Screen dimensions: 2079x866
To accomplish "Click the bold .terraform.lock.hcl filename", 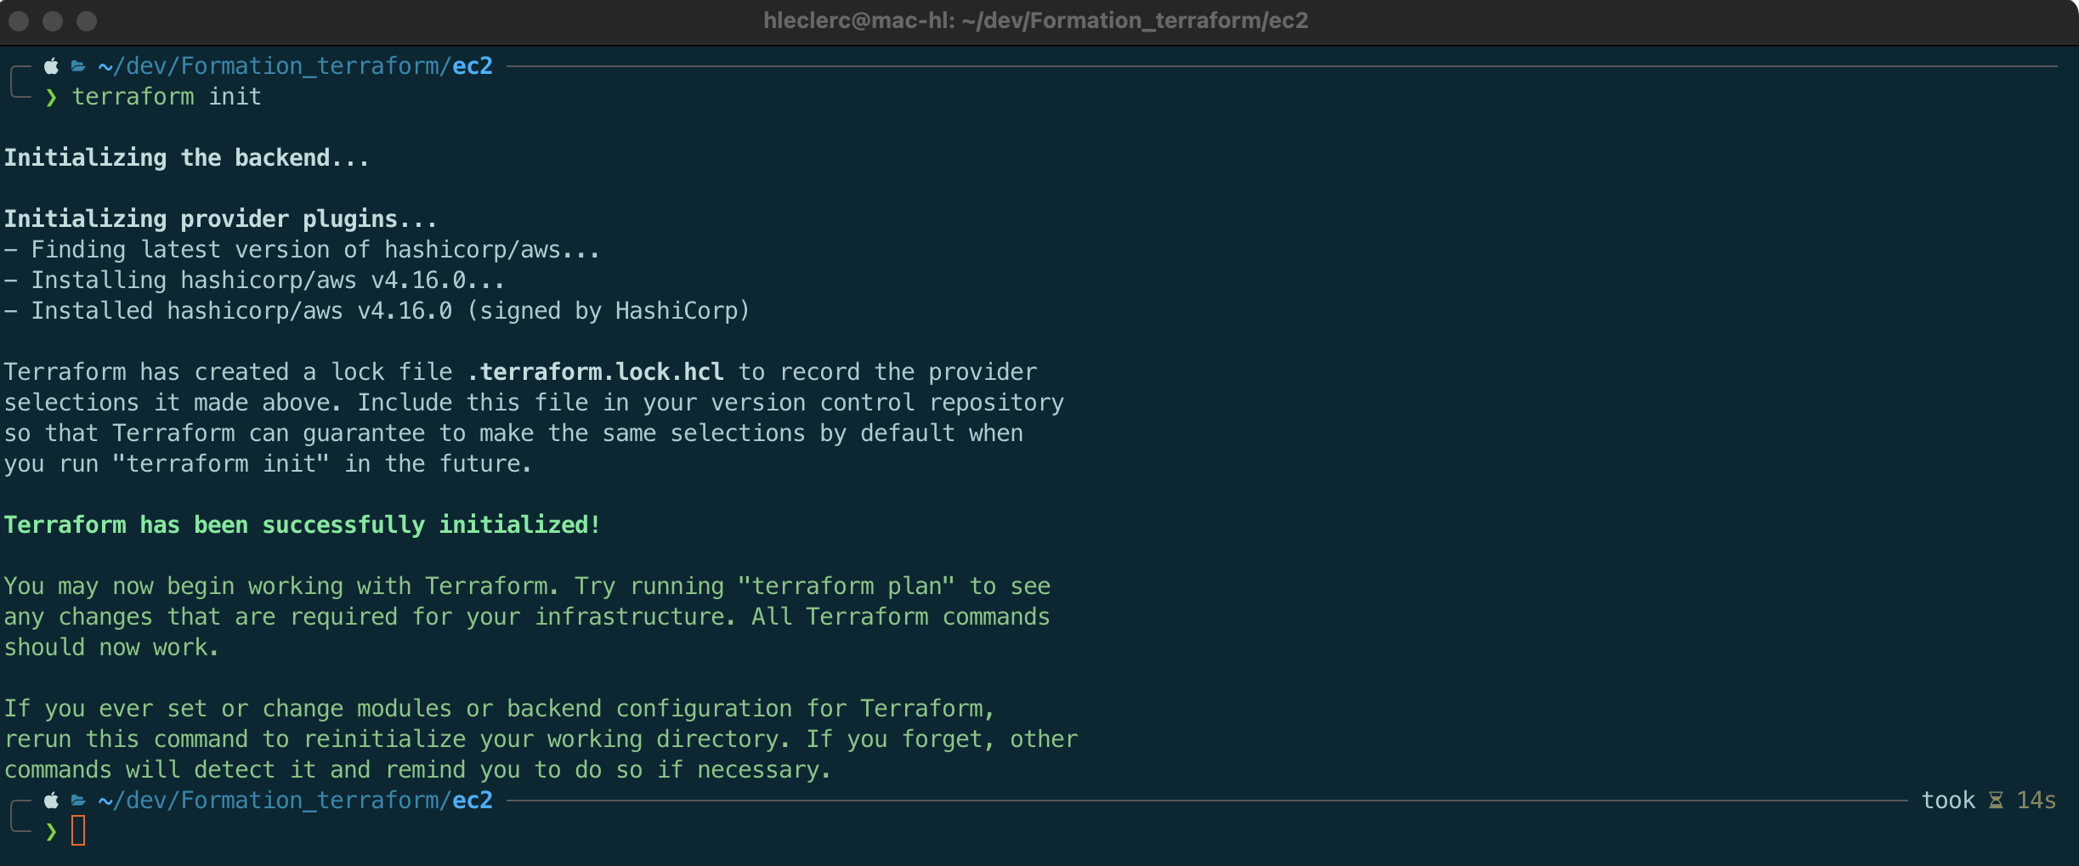I will click(x=595, y=372).
